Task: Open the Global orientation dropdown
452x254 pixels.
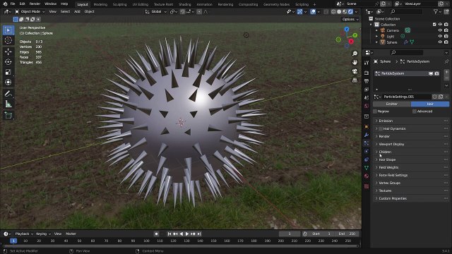Action: pos(156,12)
